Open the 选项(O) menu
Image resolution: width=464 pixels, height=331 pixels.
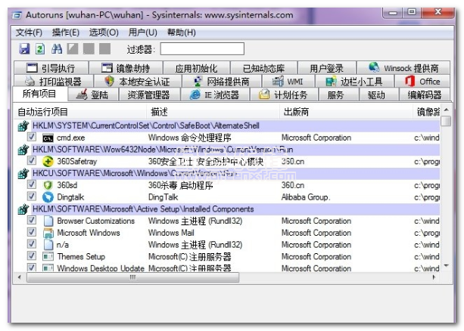[x=104, y=32]
